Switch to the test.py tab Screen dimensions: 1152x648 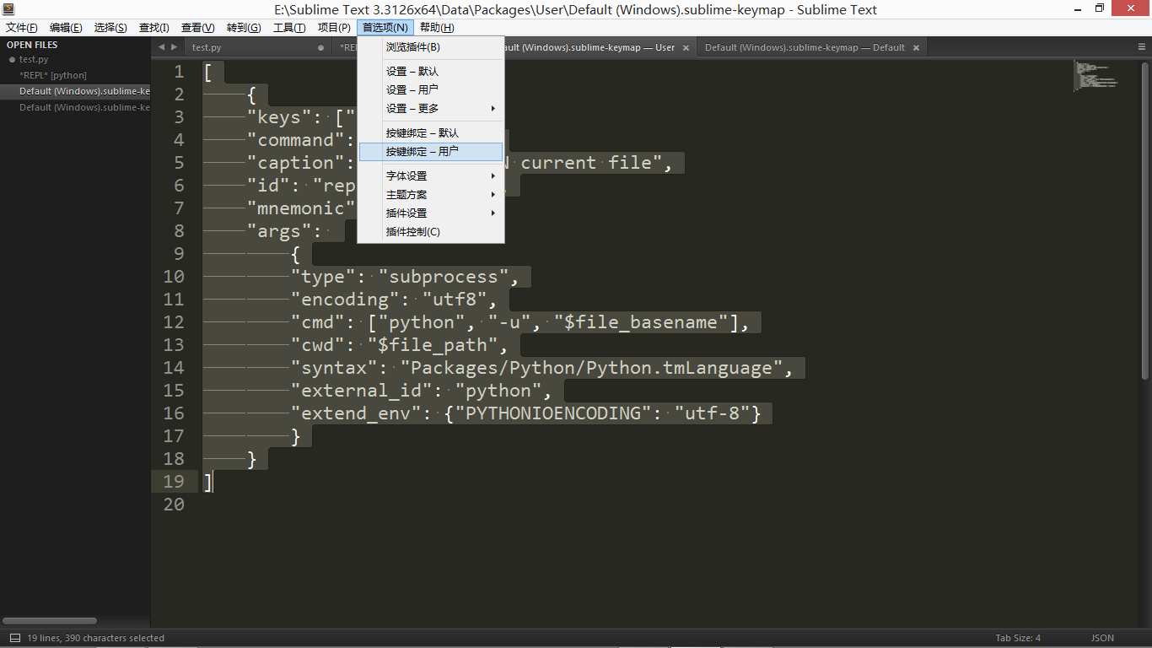pos(257,48)
